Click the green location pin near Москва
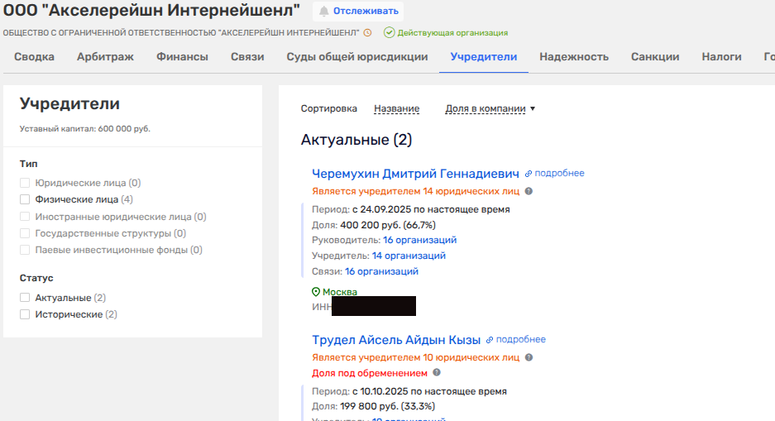This screenshot has width=775, height=421. 316,292
